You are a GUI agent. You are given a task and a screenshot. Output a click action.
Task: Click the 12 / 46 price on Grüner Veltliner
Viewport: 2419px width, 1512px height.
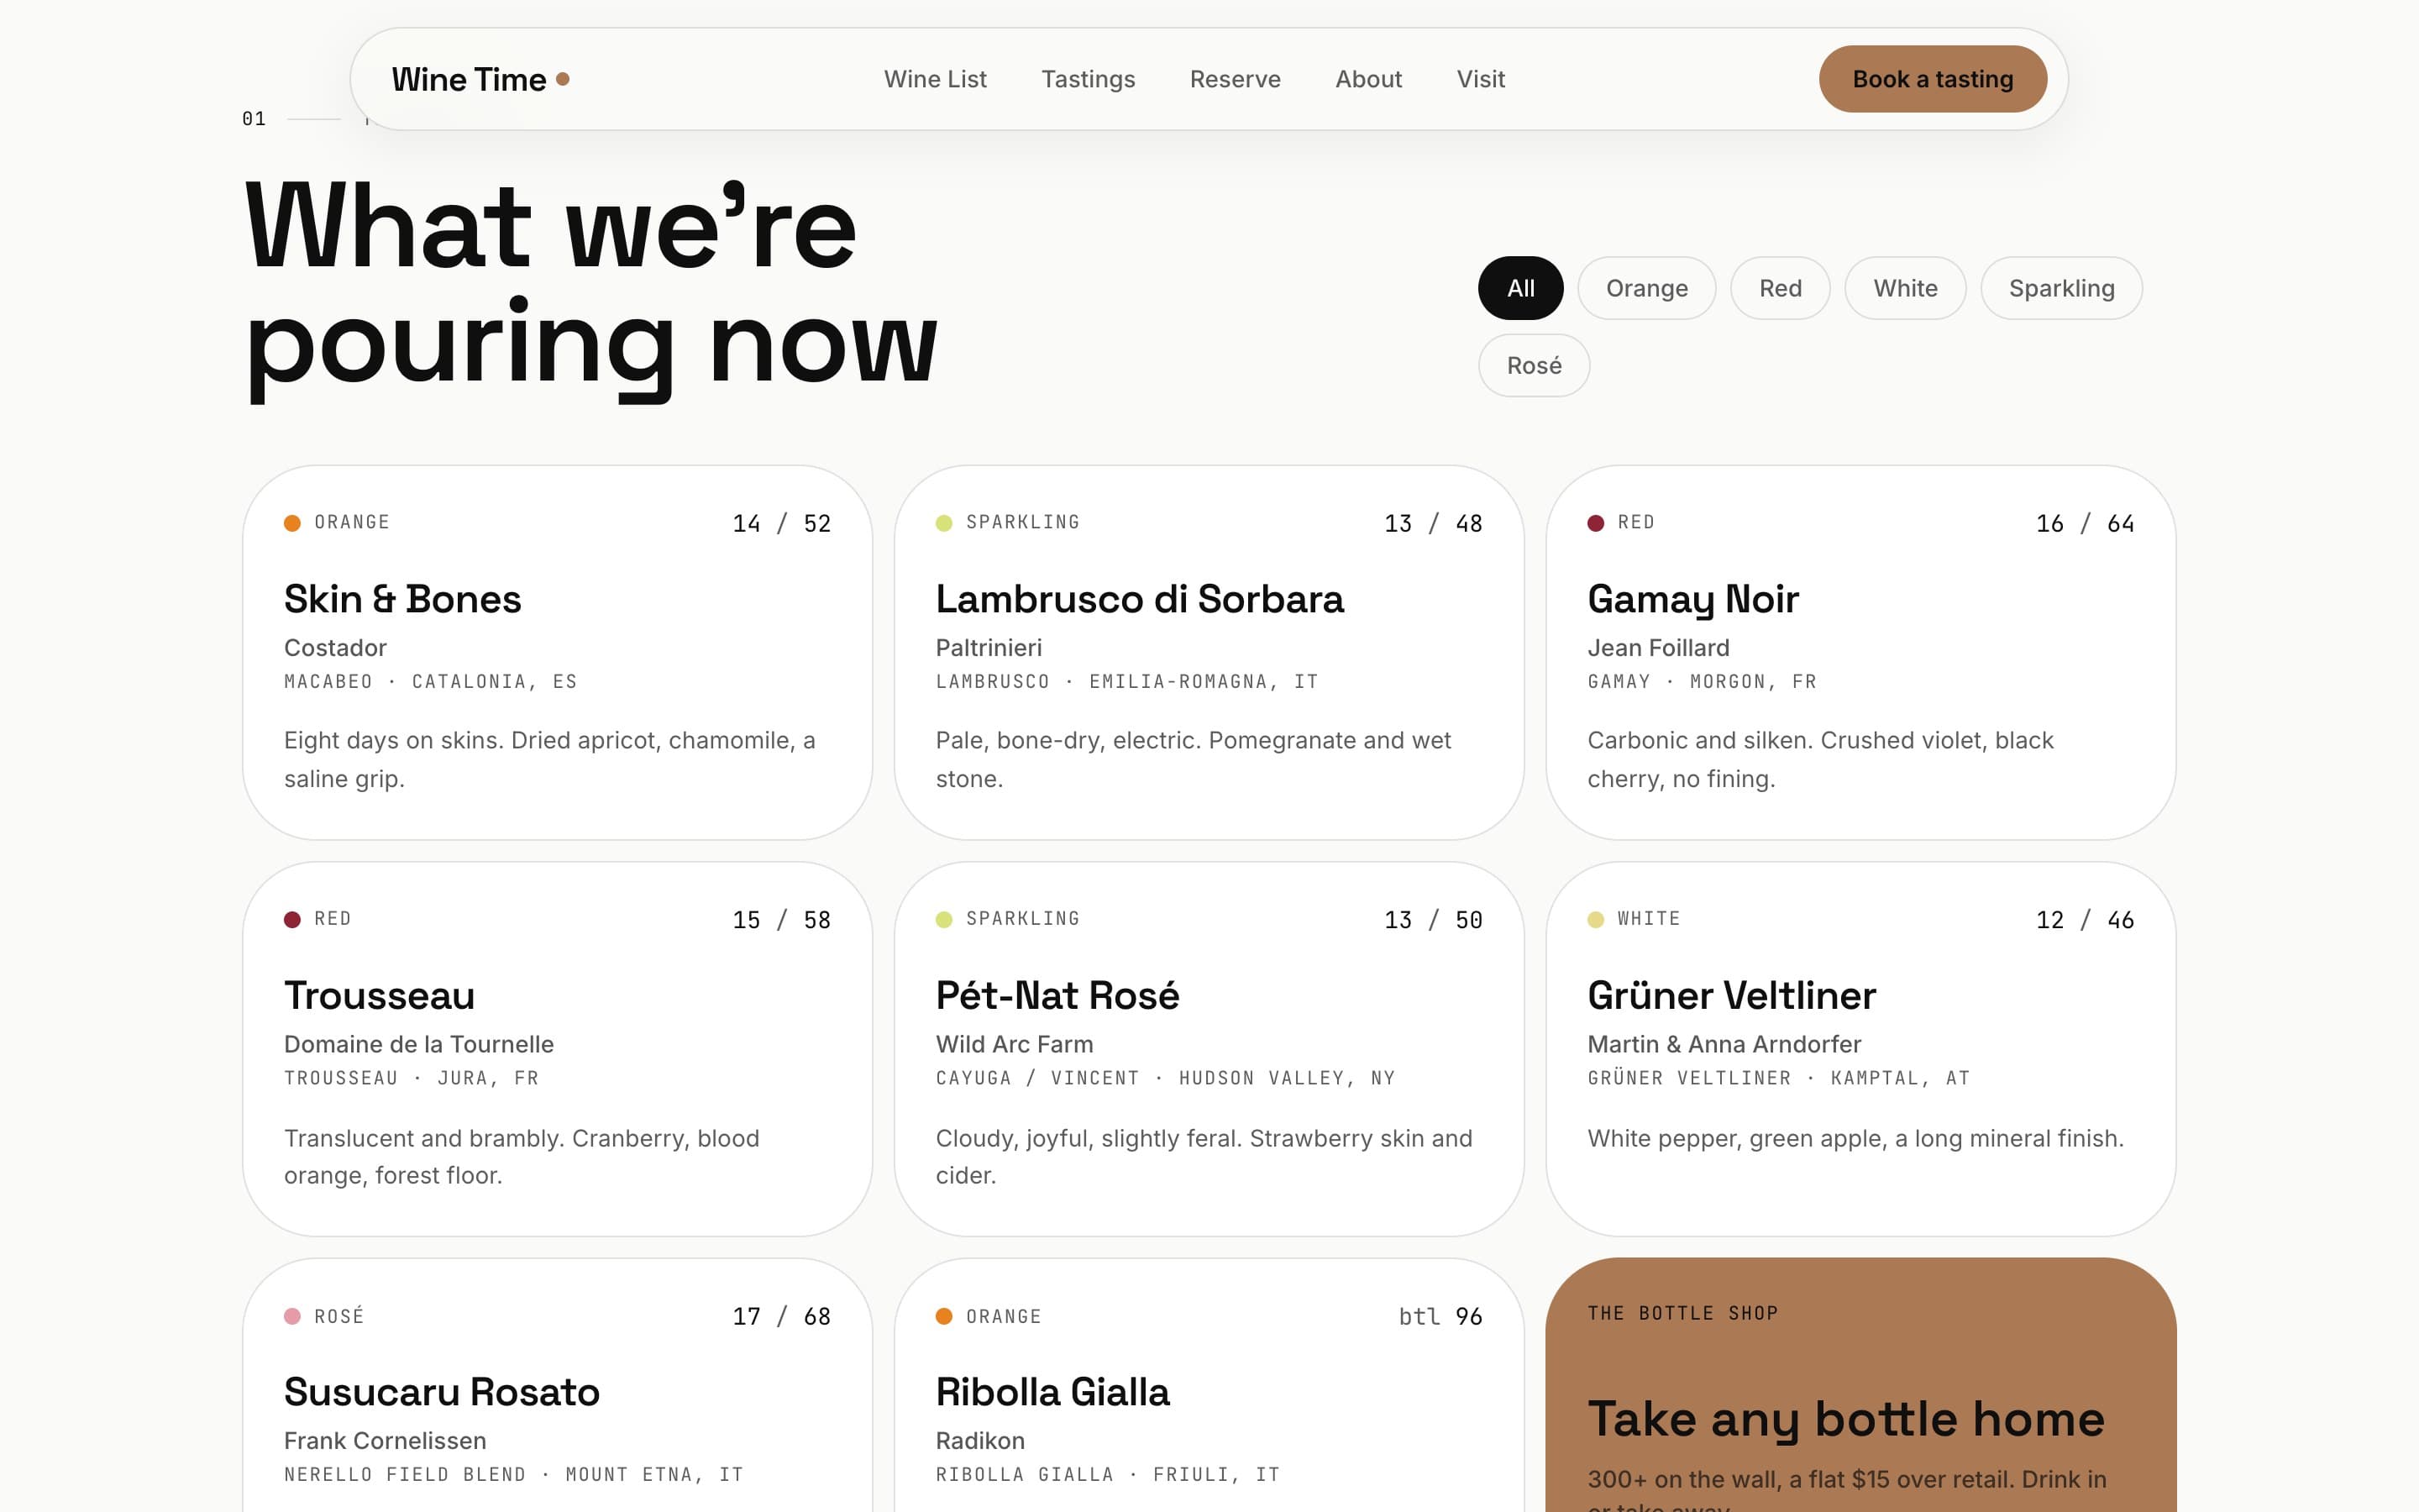pyautogui.click(x=2086, y=920)
